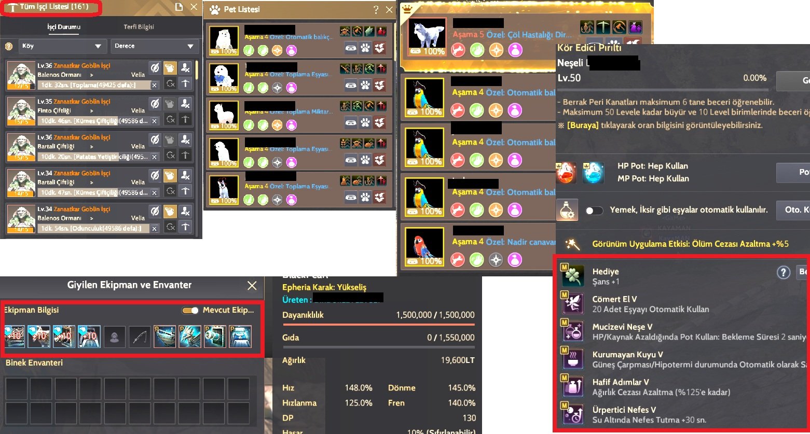Cancel the Odunculuk task with its X button

(155, 229)
